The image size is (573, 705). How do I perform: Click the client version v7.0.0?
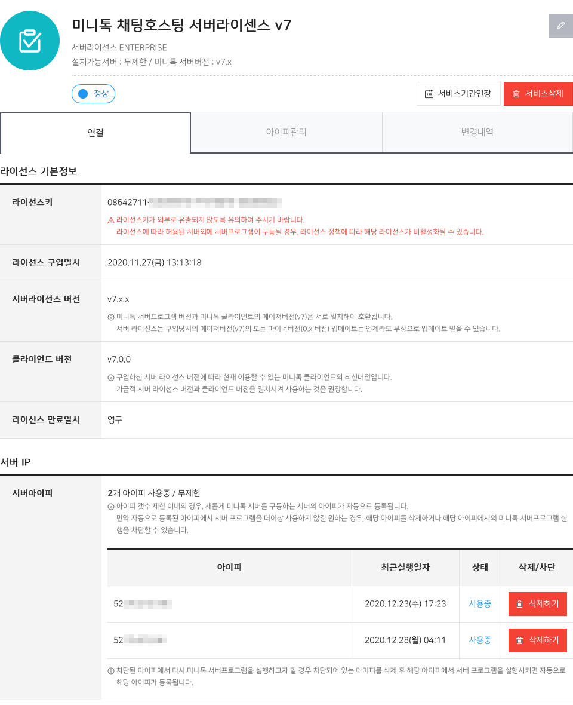pyautogui.click(x=119, y=360)
